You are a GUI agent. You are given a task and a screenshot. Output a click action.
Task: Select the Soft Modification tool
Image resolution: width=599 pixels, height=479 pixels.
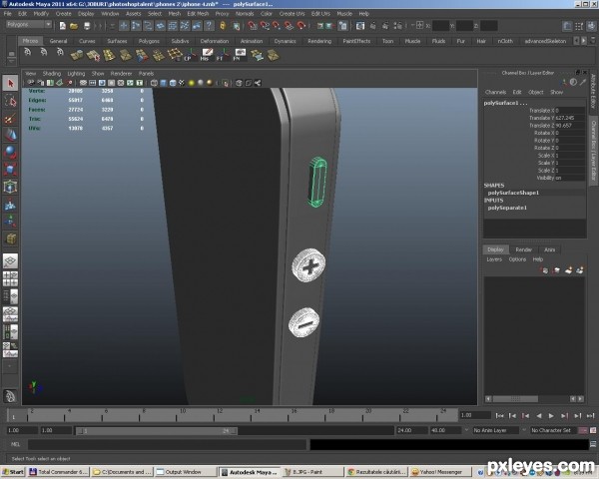coord(10,206)
